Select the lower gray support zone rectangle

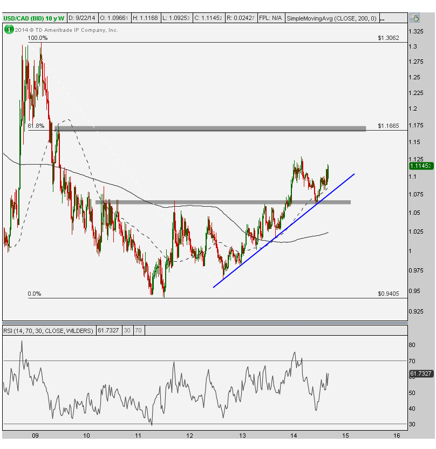(223, 202)
